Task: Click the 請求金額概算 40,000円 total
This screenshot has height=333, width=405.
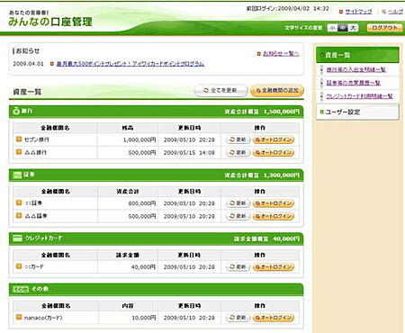Action: [x=266, y=238]
